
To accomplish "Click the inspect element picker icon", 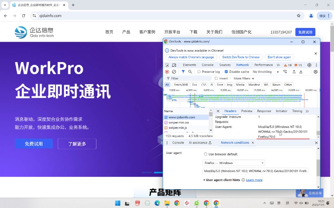I will click(x=167, y=65).
